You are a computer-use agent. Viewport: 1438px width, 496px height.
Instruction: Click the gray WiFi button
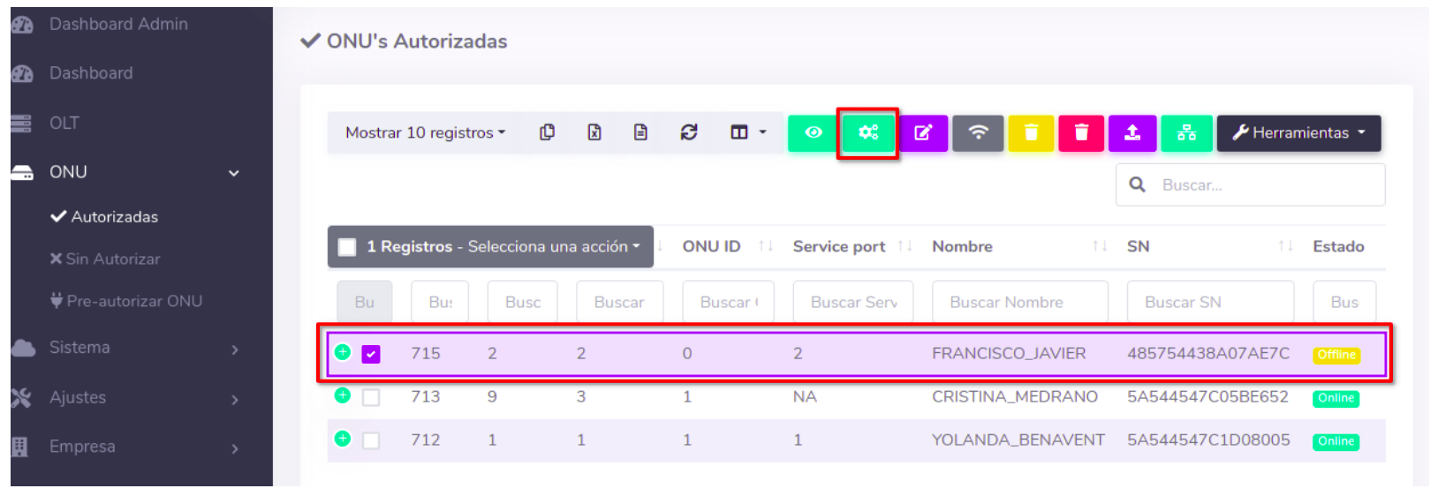click(x=978, y=132)
